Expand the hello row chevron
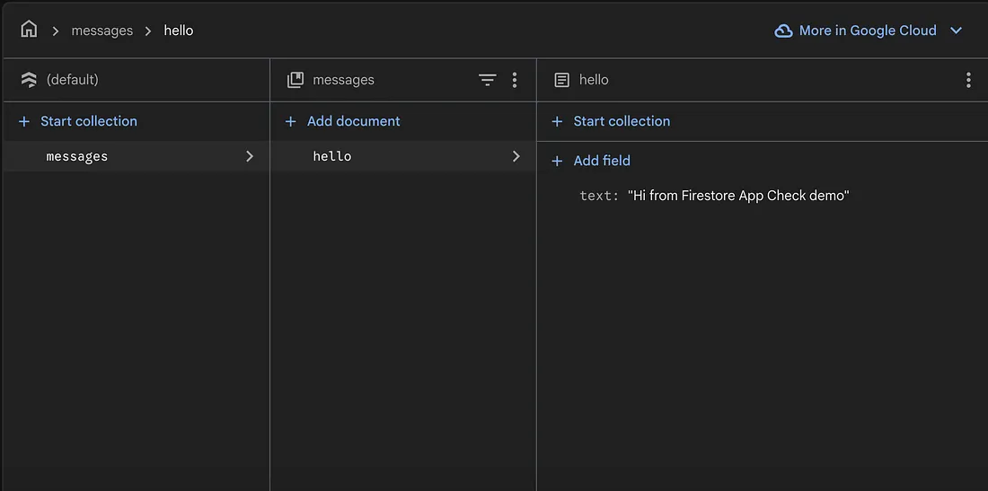 [x=516, y=156]
